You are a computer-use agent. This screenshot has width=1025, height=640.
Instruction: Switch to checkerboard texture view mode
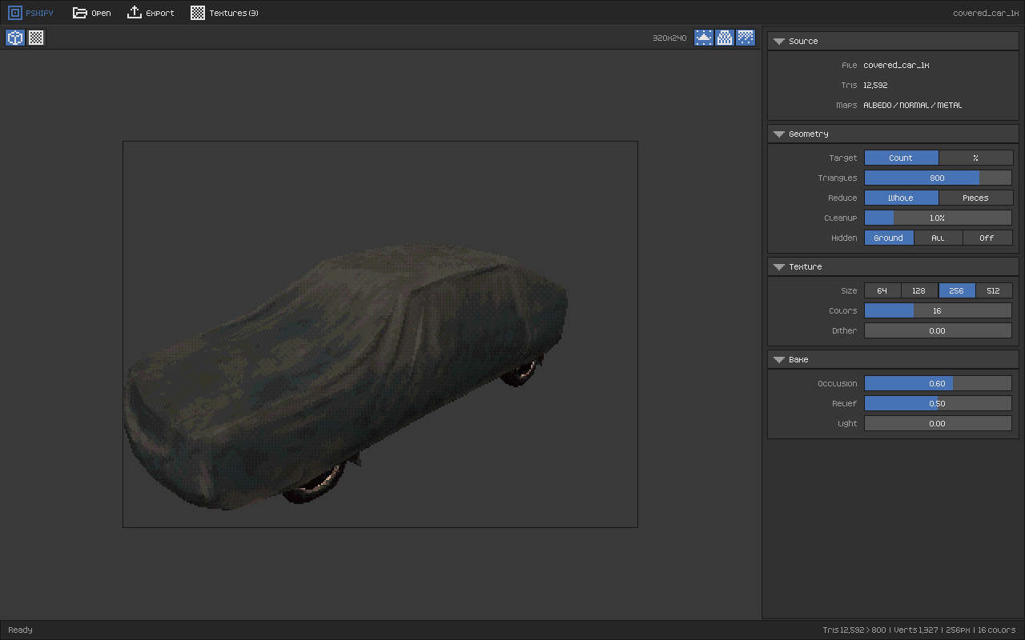(36, 38)
